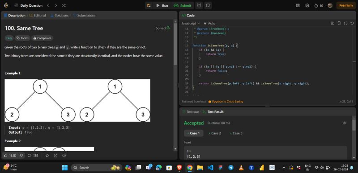358x173 pixels.
Task: Click the Premium button
Action: [x=346, y=5]
